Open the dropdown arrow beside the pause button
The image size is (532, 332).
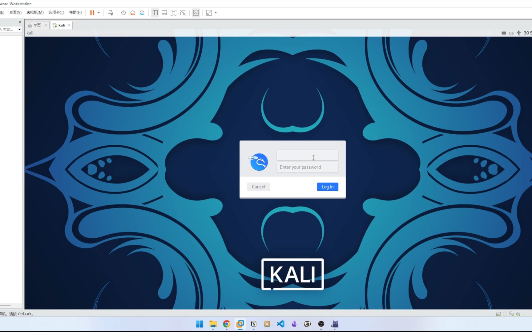pyautogui.click(x=99, y=13)
